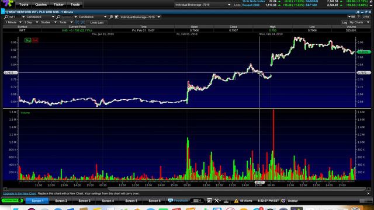Click the zoom magnifier icon in chart toolbar
The height and width of the screenshot is (210, 374).
[x=111, y=17]
